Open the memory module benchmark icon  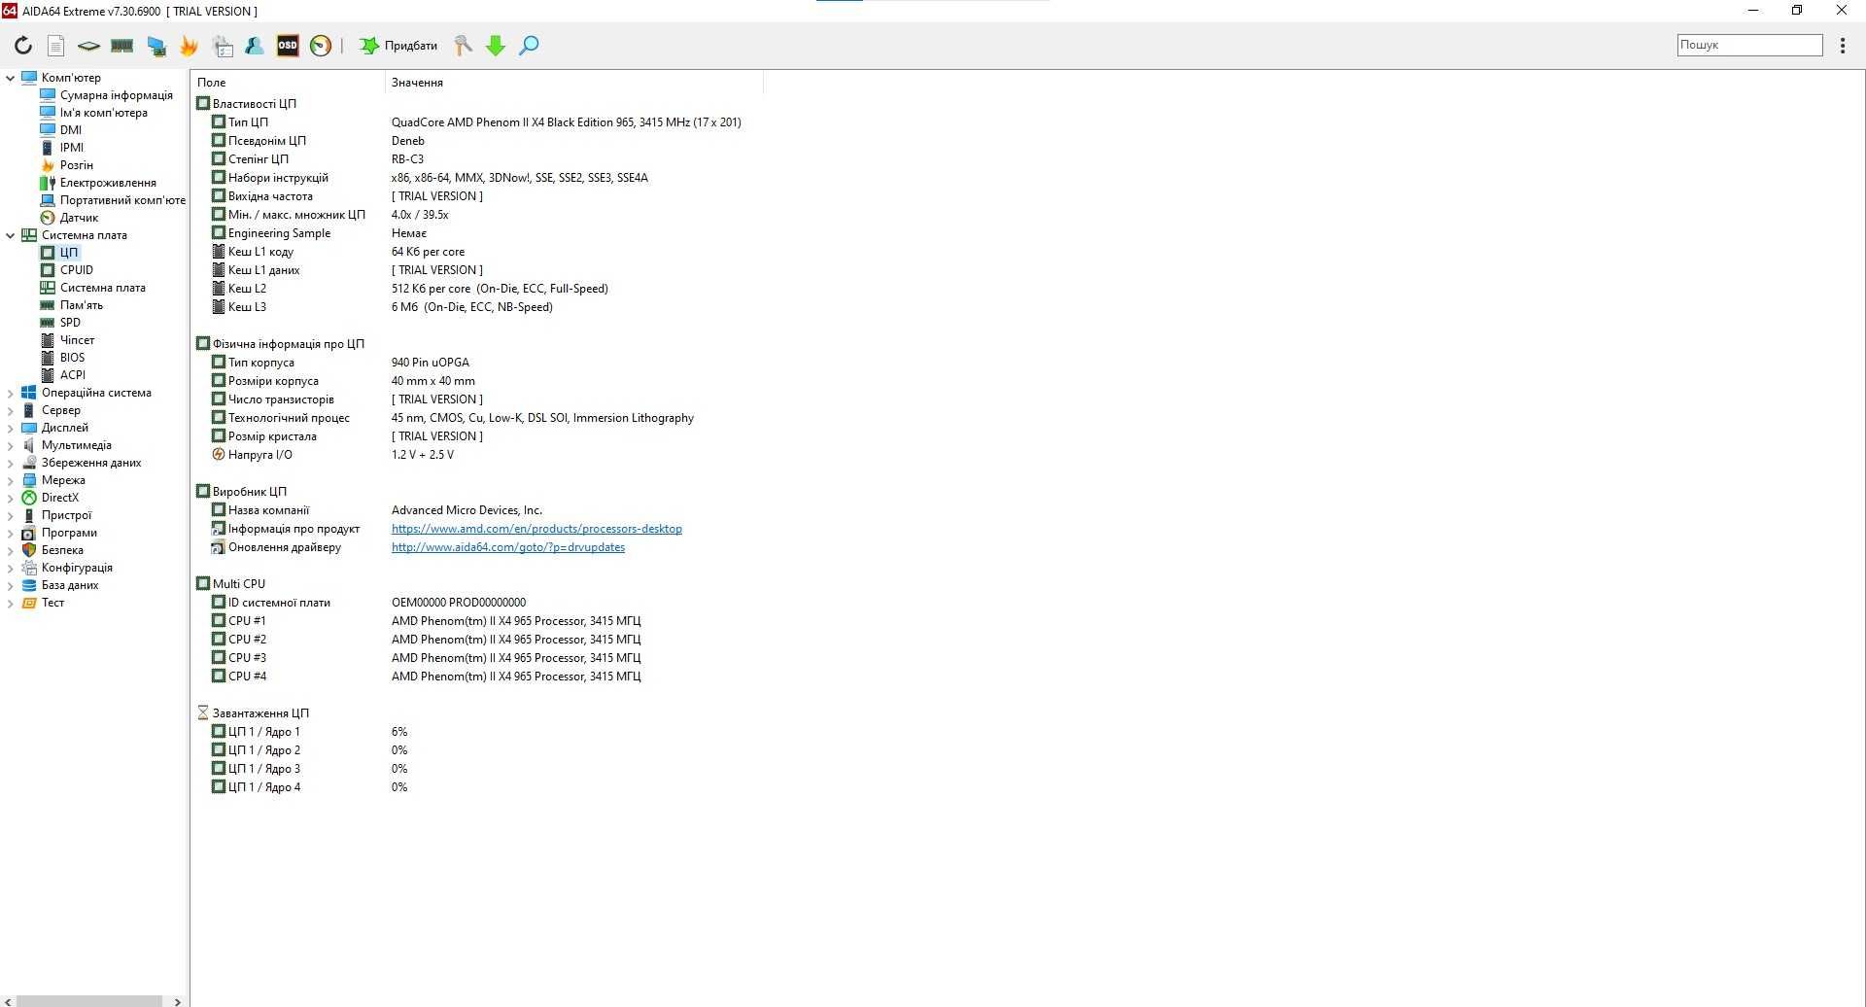point(121,45)
